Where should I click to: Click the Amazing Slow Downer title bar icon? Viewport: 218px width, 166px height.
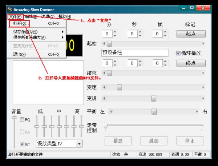(10, 9)
